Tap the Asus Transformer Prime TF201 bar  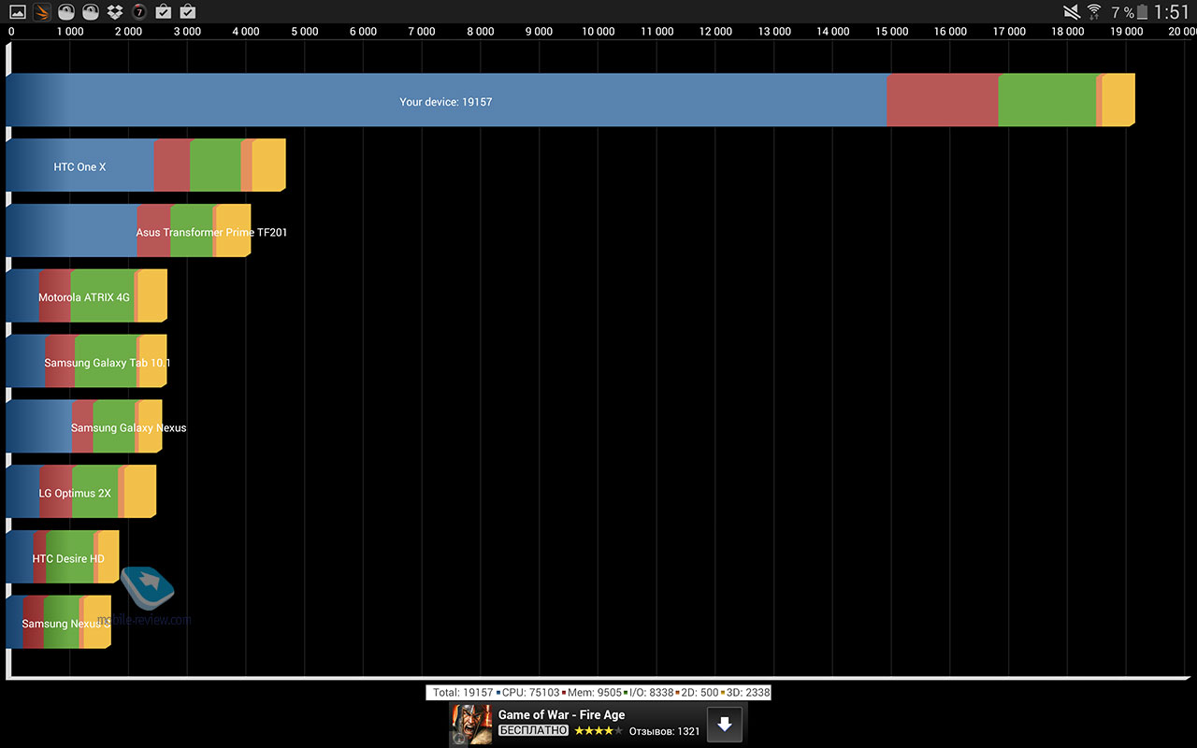coord(129,232)
